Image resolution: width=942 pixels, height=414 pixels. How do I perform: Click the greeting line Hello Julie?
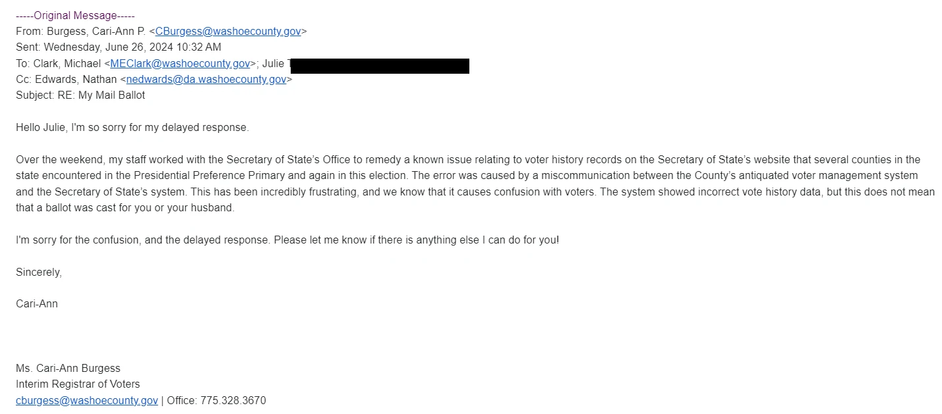(132, 128)
